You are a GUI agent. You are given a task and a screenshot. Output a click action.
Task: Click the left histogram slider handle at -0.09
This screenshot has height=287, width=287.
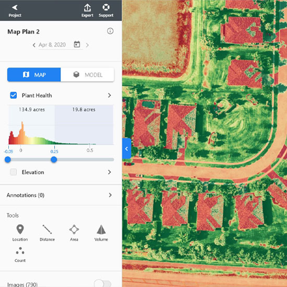point(8,160)
